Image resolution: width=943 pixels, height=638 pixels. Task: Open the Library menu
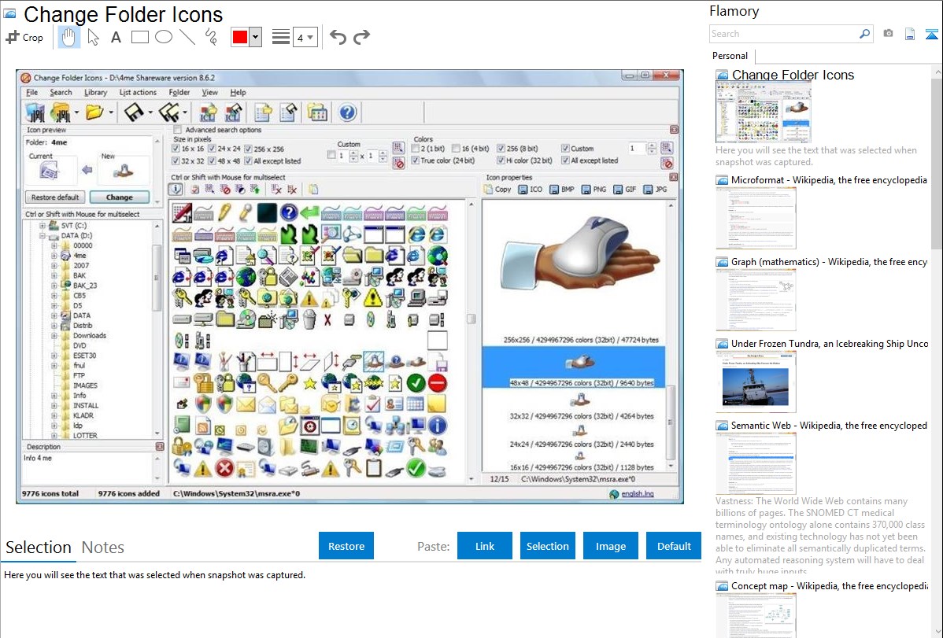point(95,93)
